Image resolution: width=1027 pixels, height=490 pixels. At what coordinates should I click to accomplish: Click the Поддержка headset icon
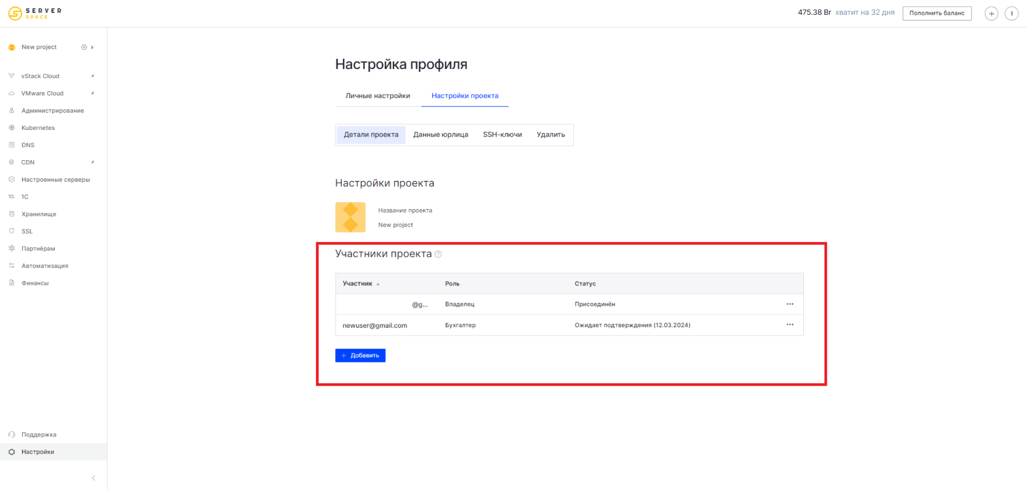pyautogui.click(x=11, y=434)
